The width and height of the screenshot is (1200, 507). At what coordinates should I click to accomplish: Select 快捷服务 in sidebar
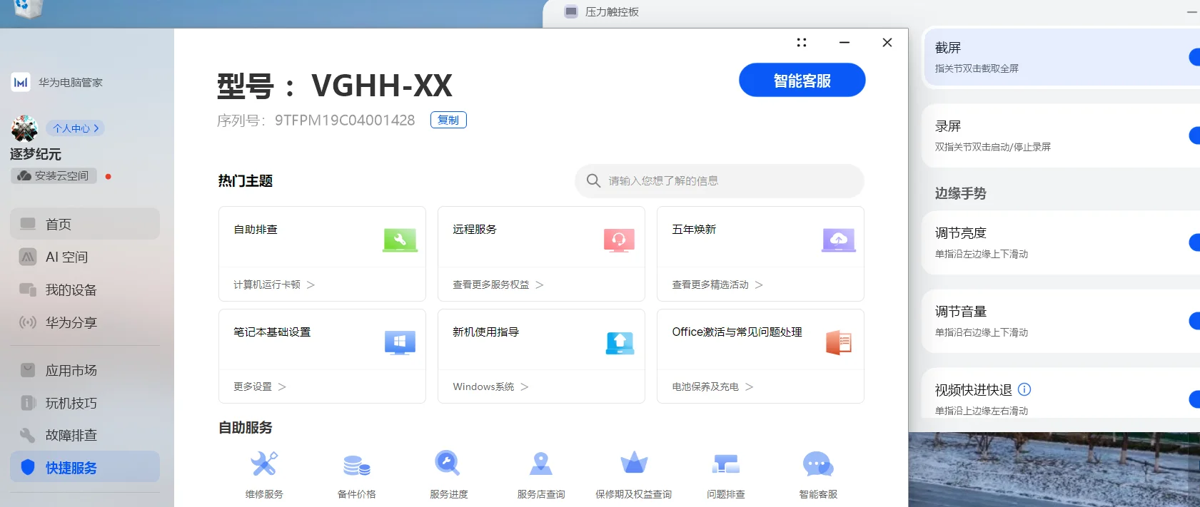coord(85,467)
